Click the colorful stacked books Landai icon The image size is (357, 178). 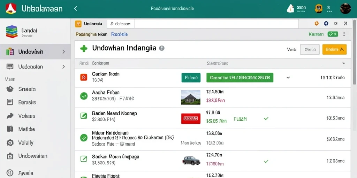point(12,32)
